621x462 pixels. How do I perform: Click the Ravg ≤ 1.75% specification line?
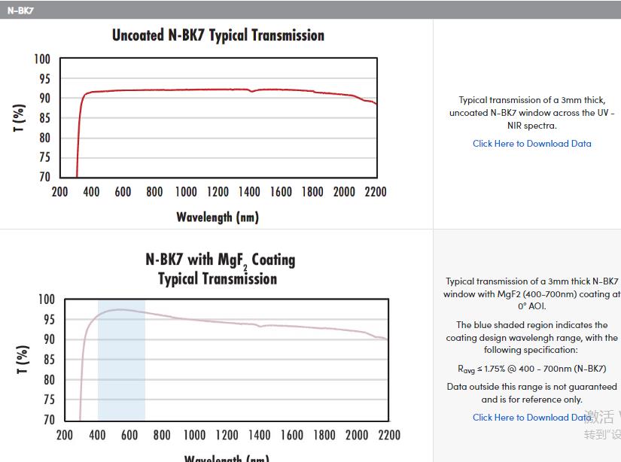pos(531,369)
